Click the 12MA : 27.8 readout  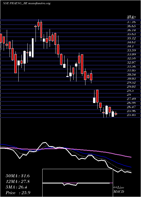click(17, 182)
